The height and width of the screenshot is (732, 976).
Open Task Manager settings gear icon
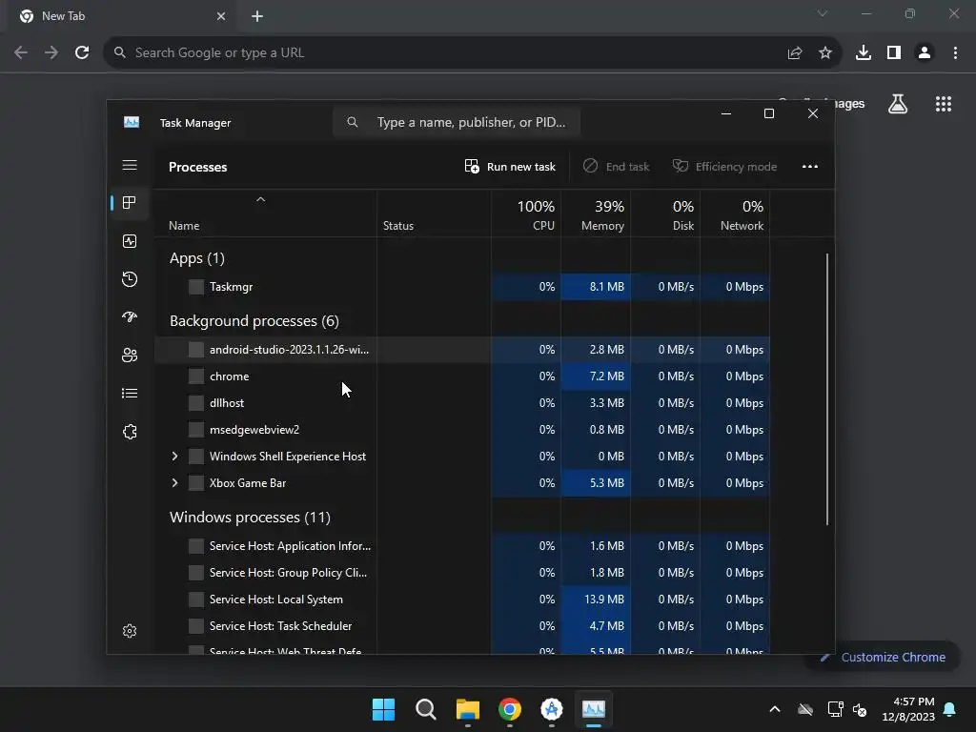[130, 631]
